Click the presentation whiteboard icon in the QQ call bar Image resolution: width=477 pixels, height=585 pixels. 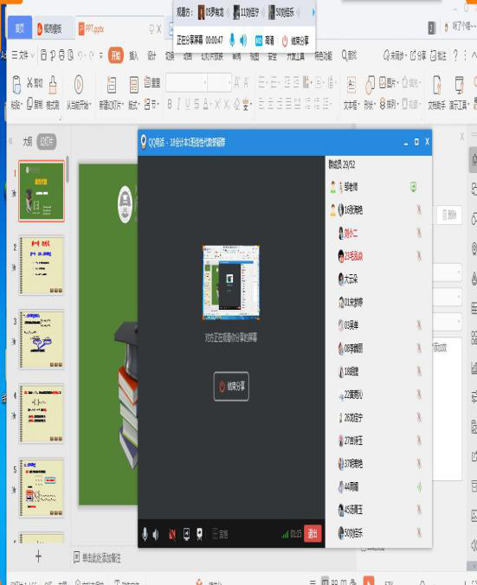tap(200, 534)
